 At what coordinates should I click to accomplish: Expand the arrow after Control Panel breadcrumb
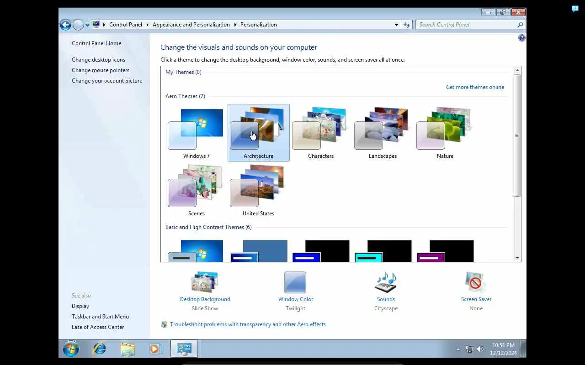(147, 25)
